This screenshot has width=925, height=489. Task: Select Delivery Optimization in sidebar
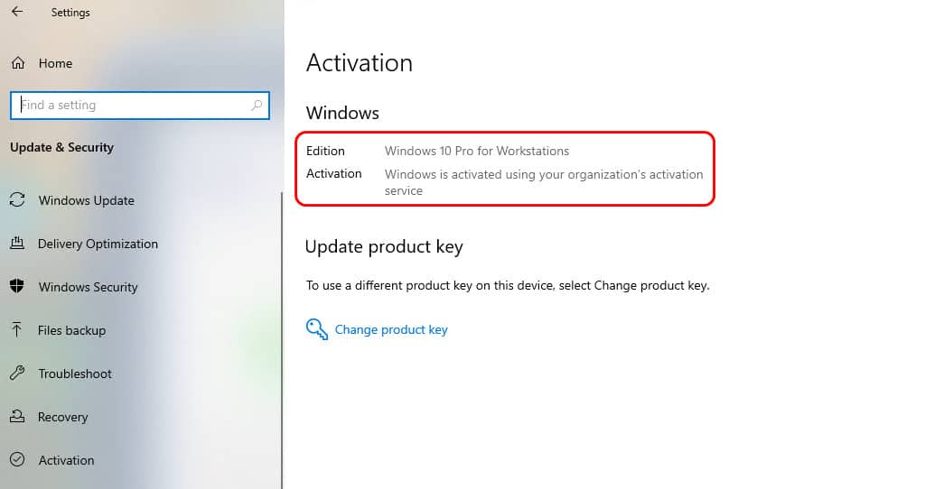pyautogui.click(x=98, y=244)
